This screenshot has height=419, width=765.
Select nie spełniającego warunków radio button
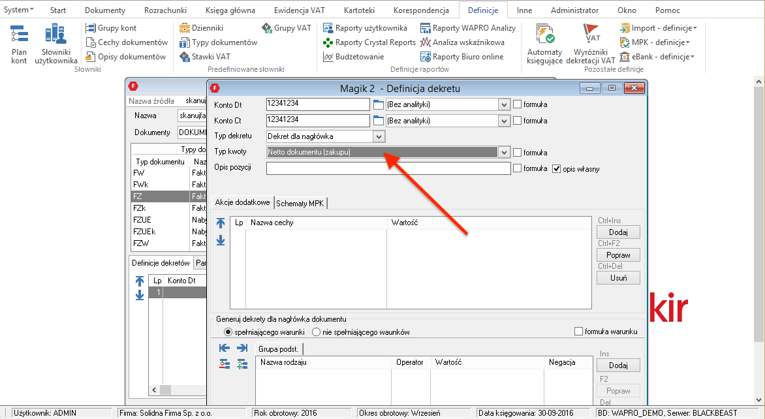tap(316, 332)
